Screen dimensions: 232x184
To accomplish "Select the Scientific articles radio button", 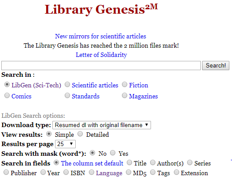I will pos(67,85).
